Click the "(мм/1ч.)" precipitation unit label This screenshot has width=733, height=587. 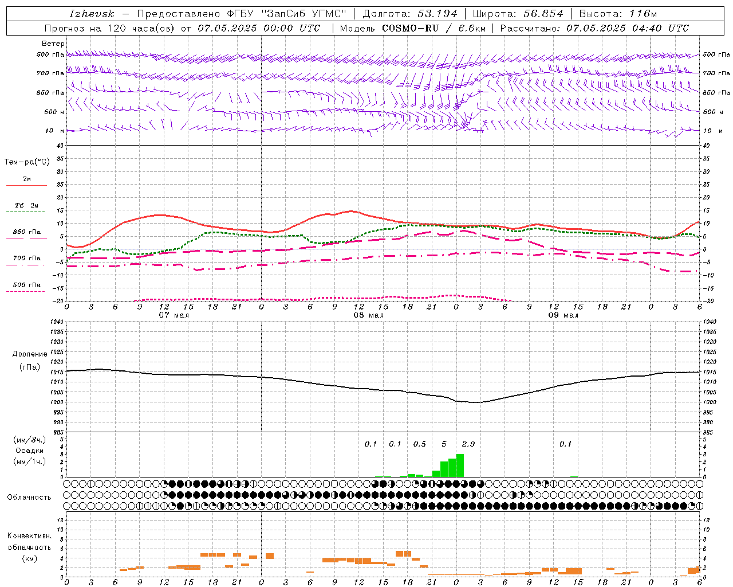29,461
